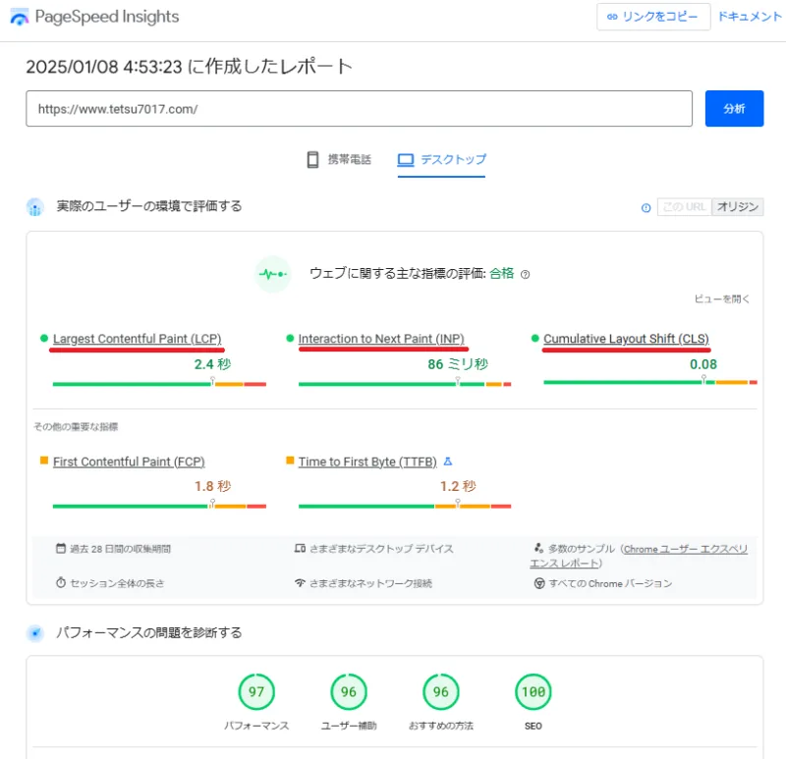
Task: Open the ドキュメント link
Action: pyautogui.click(x=749, y=17)
